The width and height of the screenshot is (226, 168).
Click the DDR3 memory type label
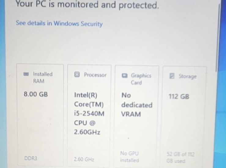31,158
